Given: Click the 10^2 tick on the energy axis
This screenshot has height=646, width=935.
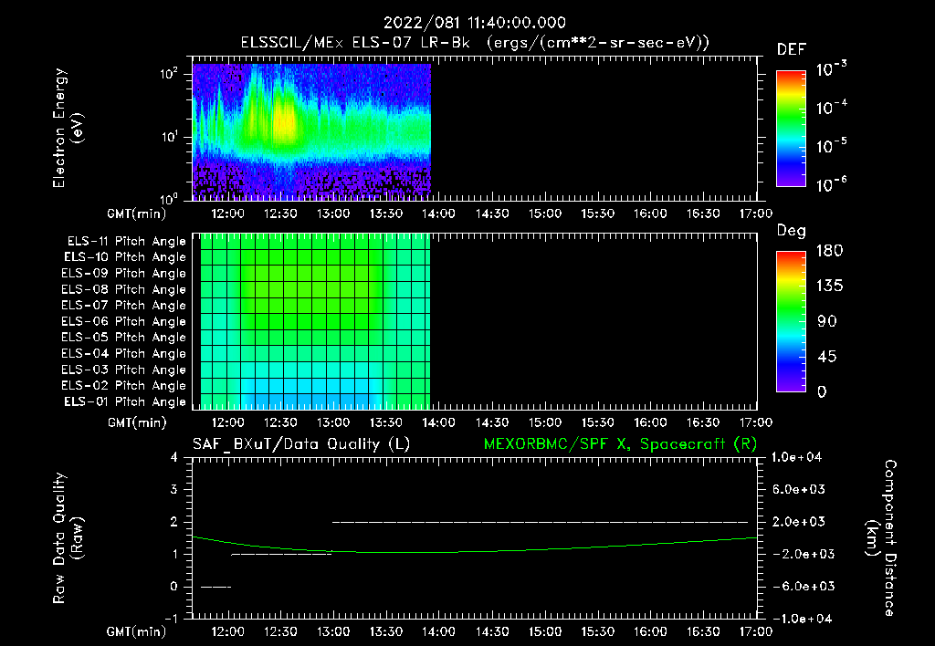Looking at the screenshot, I should point(169,74).
